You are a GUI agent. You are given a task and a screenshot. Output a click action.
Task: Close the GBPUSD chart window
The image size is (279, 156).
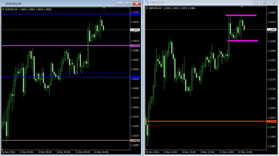pos(273,2)
